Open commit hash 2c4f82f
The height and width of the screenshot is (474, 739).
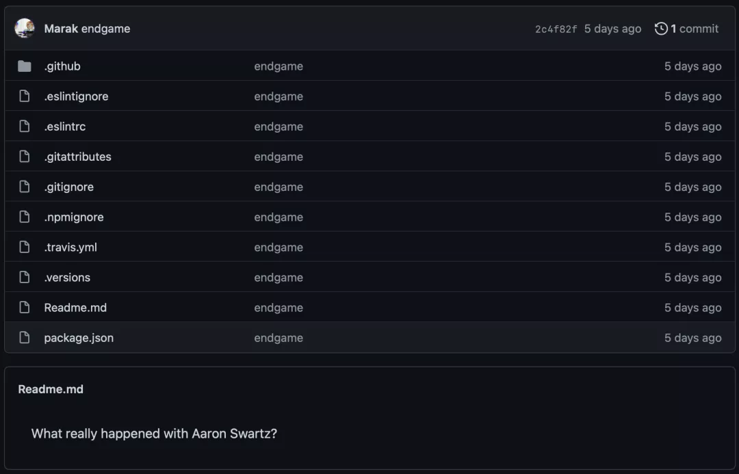[556, 29]
